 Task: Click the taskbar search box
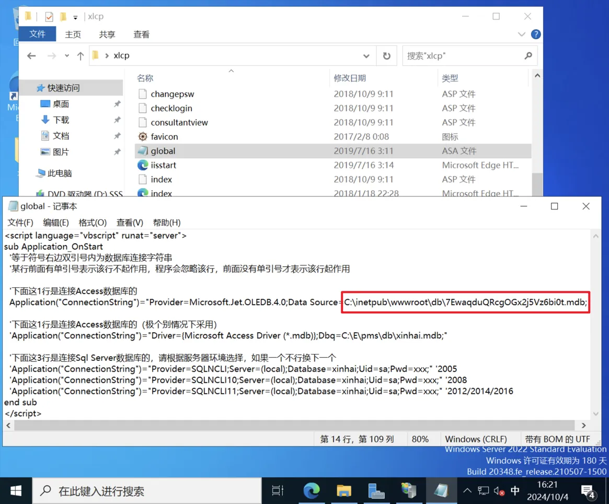(146, 491)
